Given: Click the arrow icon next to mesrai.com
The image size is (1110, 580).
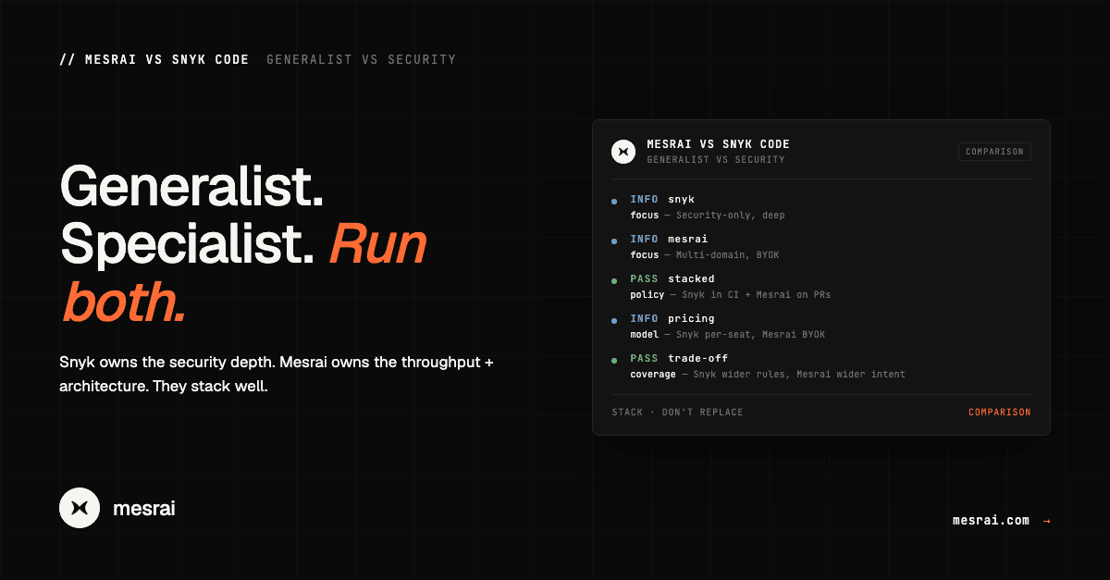Looking at the screenshot, I should (1046, 521).
